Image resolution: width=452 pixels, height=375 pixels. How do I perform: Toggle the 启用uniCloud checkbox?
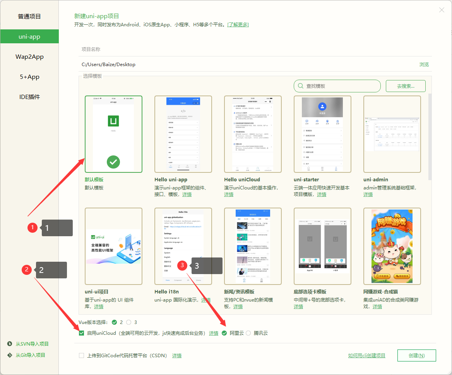(x=82, y=333)
